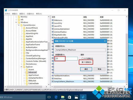Collapse the CurrentVersion tree node
The height and width of the screenshot is (100, 133).
(19, 25)
